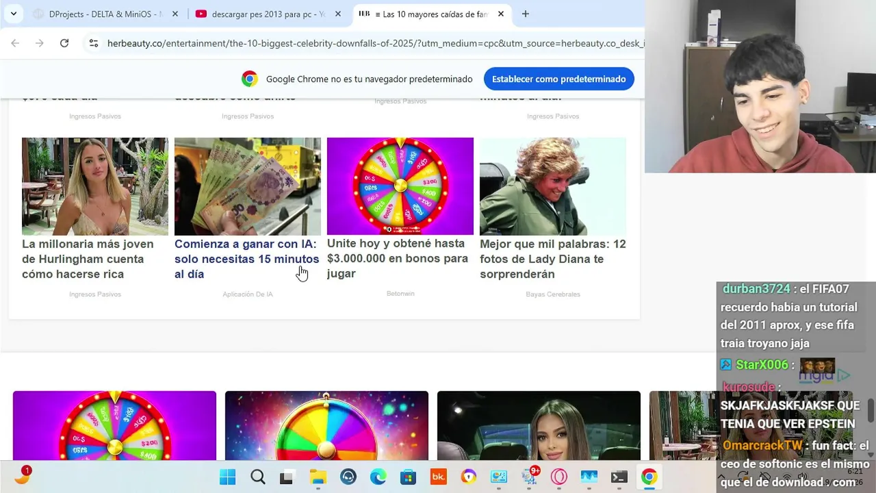Open the Lady Diana photo thumbnail
The height and width of the screenshot is (493, 876).
pos(553,186)
